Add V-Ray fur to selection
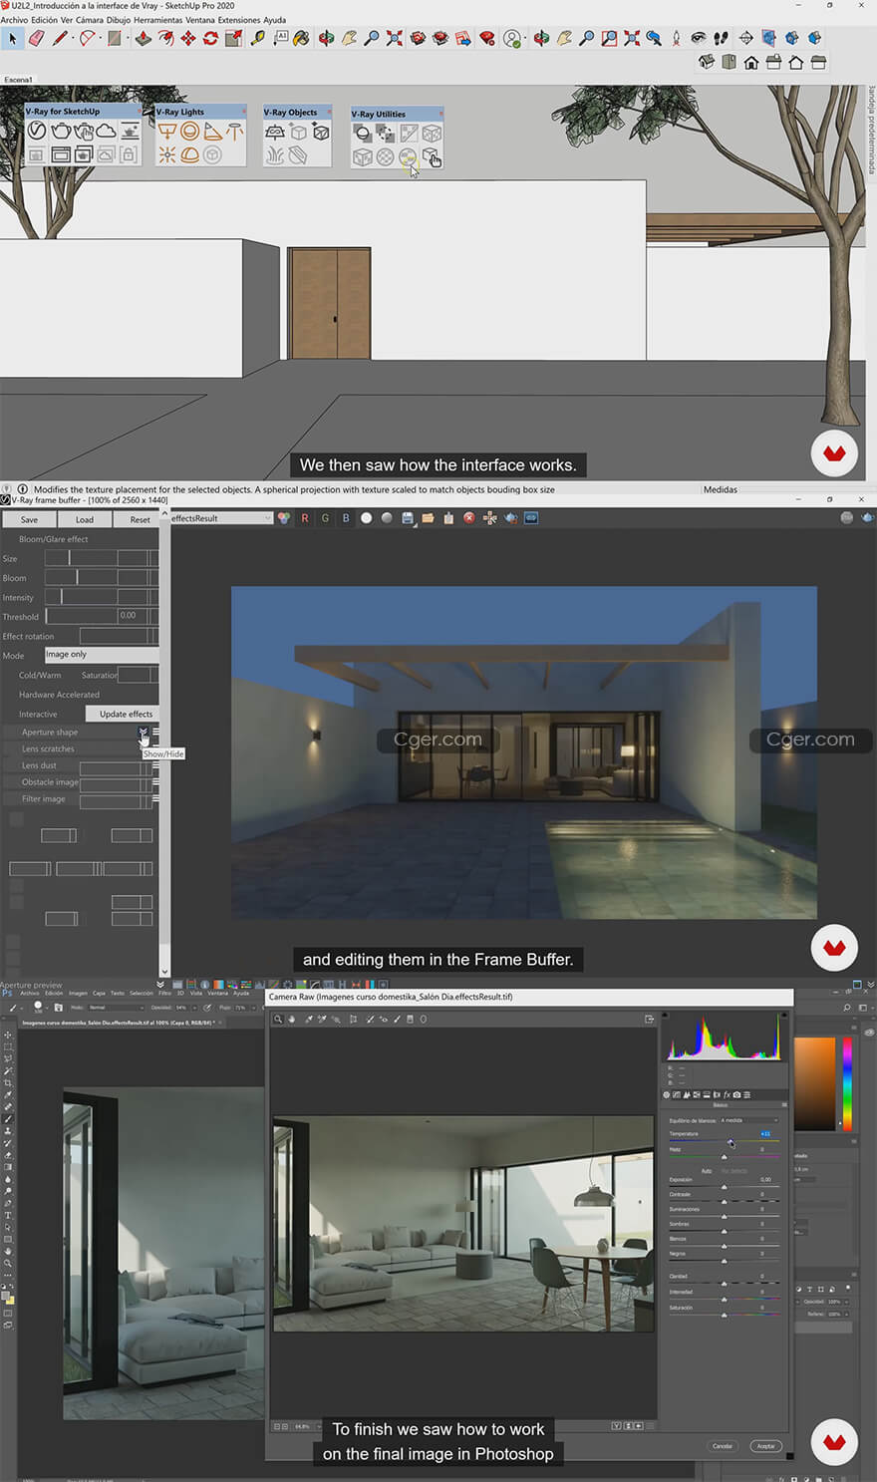 (275, 155)
